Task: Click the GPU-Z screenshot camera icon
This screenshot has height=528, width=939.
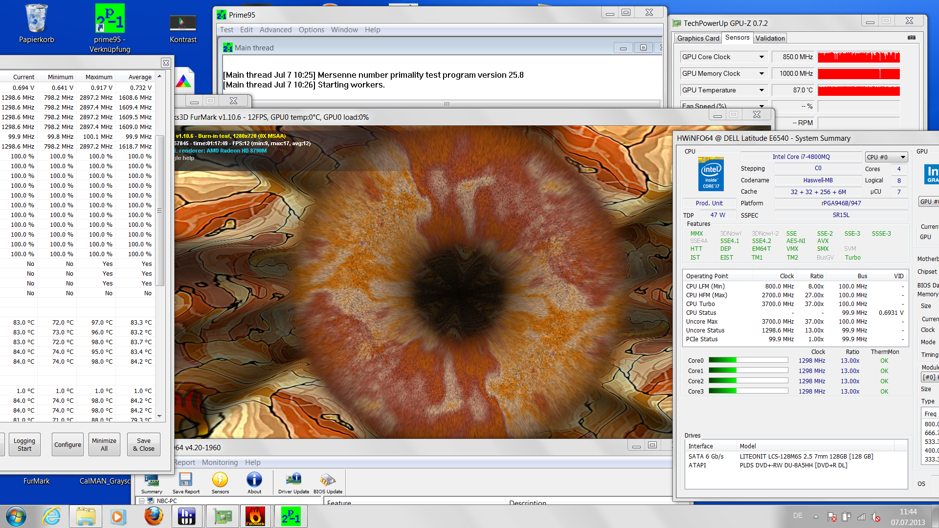Action: tap(912, 38)
